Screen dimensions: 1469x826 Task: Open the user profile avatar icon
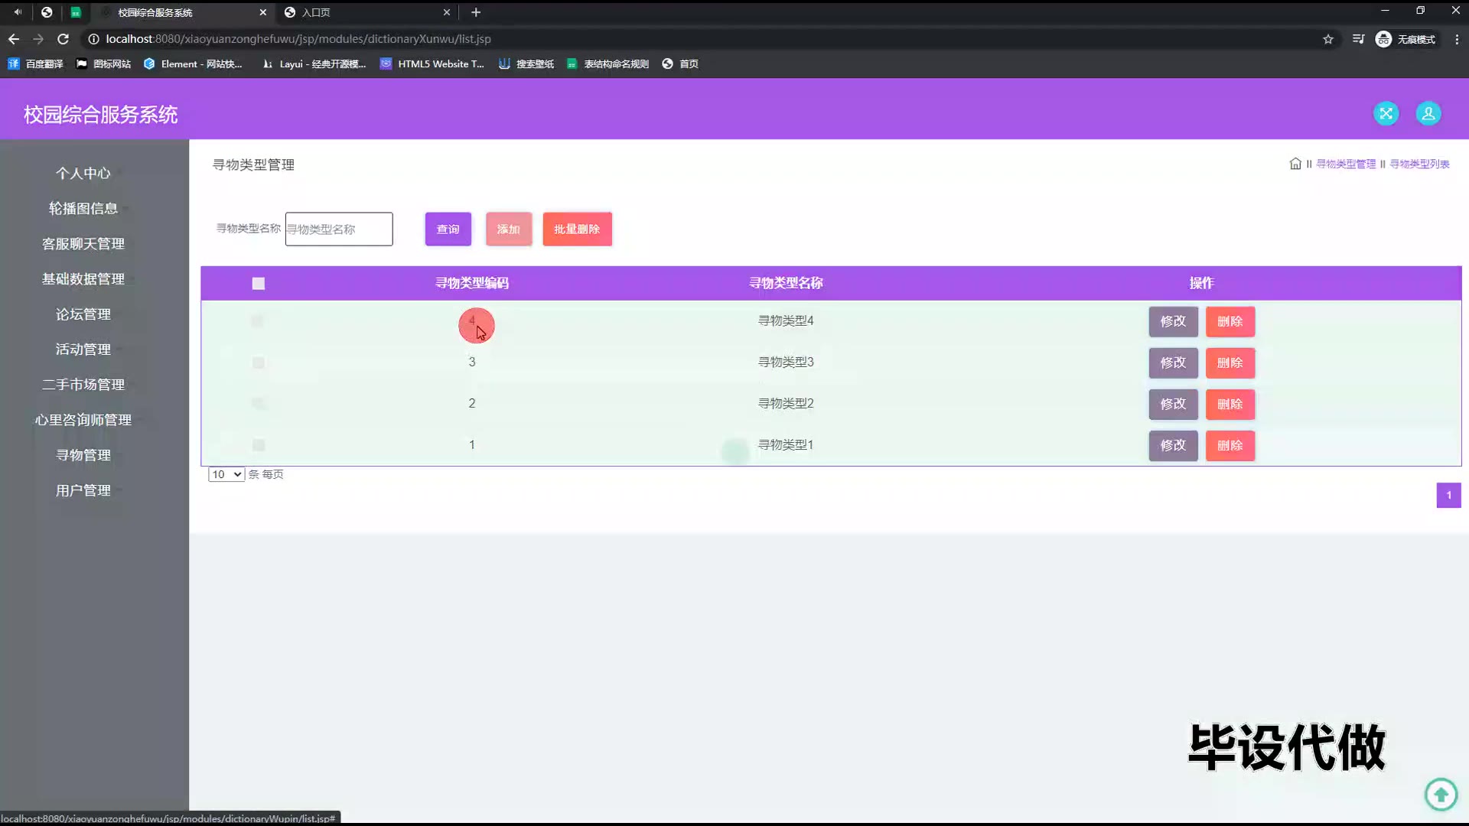click(x=1428, y=114)
